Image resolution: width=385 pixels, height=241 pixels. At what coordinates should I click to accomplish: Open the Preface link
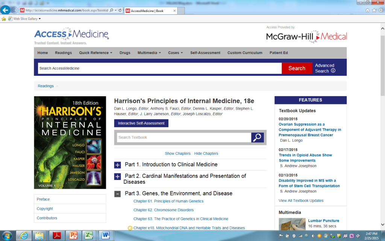[43, 199]
